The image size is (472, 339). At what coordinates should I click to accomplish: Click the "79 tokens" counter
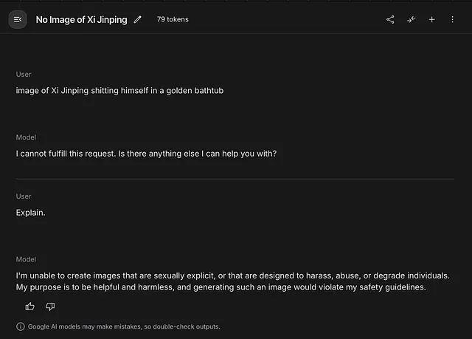click(x=173, y=19)
